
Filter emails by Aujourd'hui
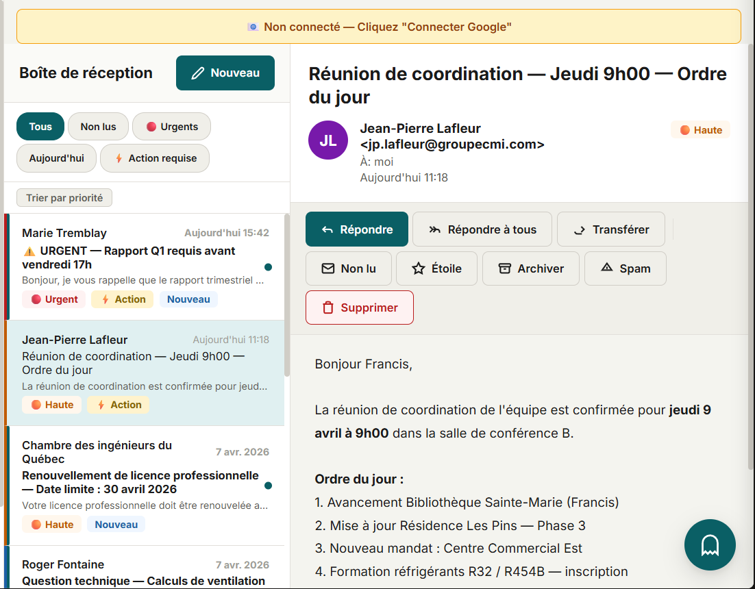pyautogui.click(x=56, y=158)
